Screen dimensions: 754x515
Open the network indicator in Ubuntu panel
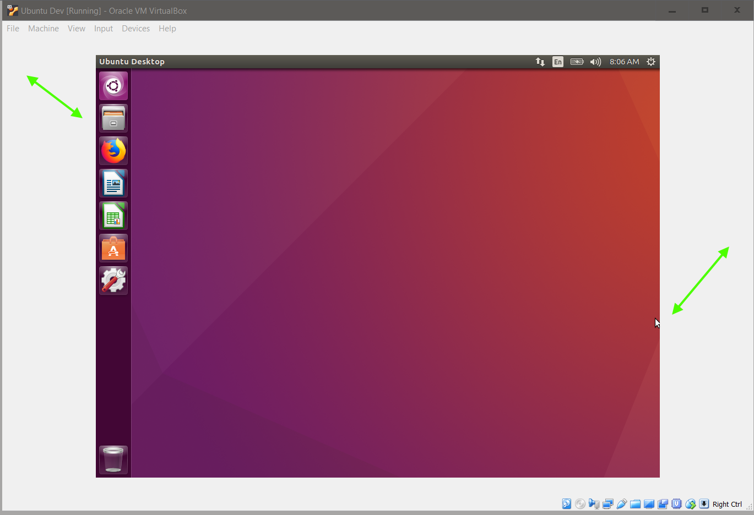[540, 62]
